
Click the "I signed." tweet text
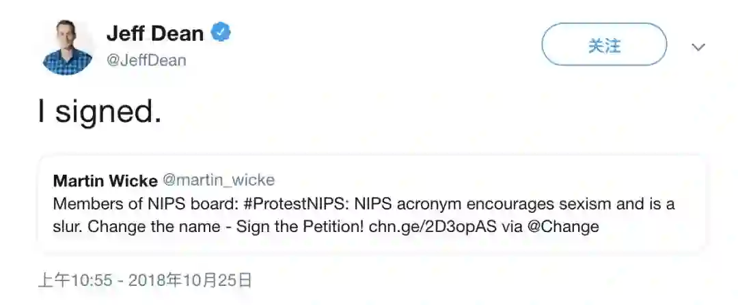click(100, 112)
